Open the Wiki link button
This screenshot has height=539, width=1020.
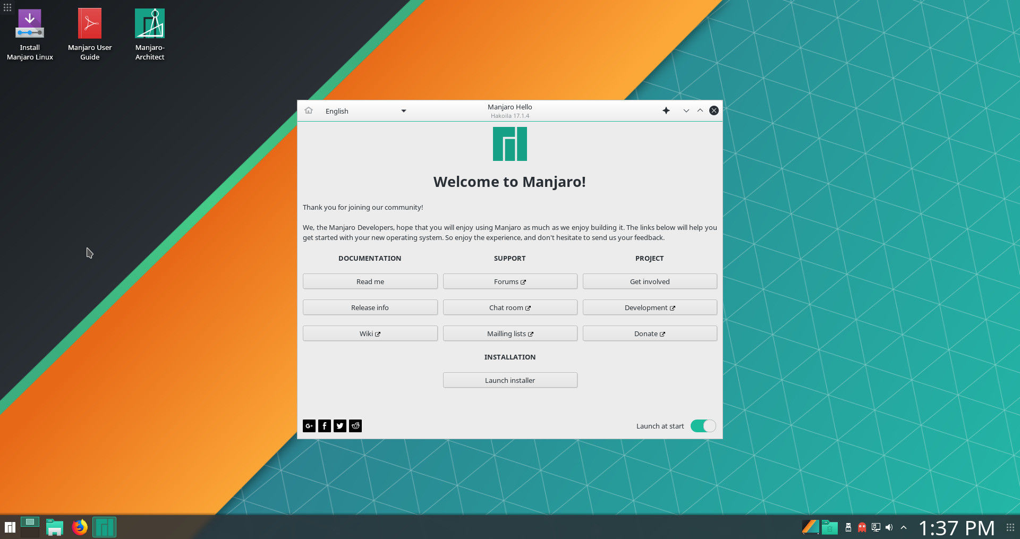click(x=370, y=333)
